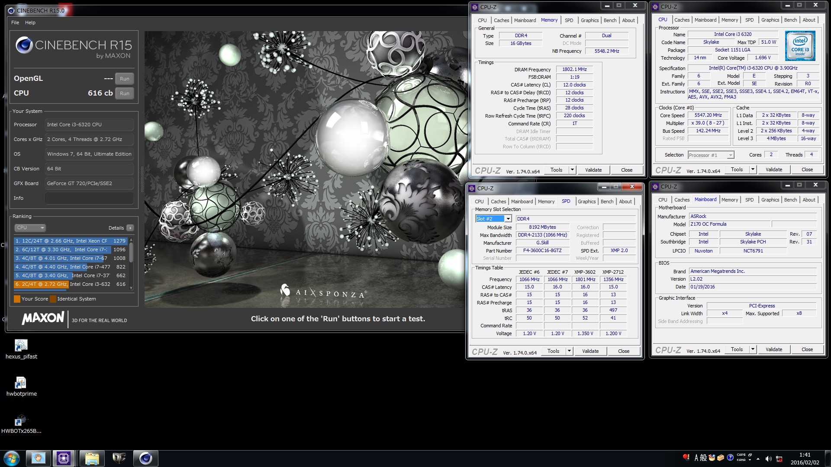
Task: Click the Cinebench R15.0 title bar icon
Action: coord(12,11)
